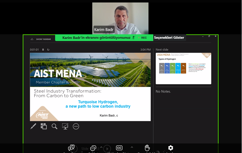Click the muted microphone icon in banner
This screenshot has height=153, width=242.
[134, 37]
